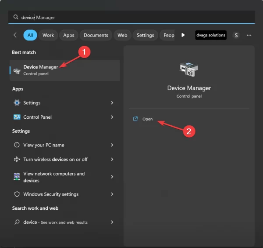Open Windows Security settings result
Viewport: 263px width, 248px height.
pyautogui.click(x=65, y=194)
